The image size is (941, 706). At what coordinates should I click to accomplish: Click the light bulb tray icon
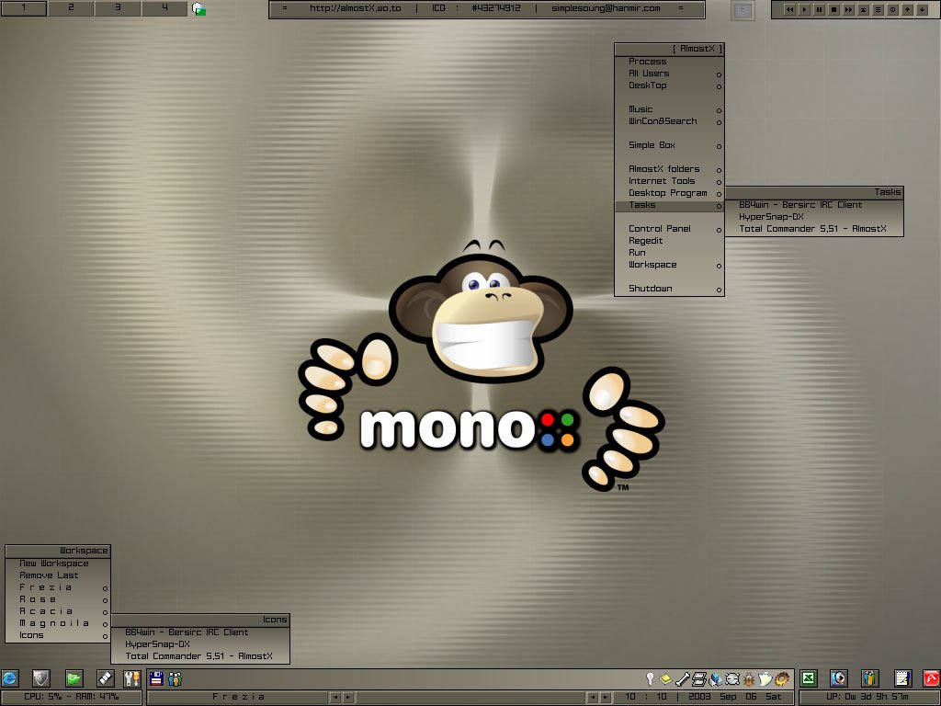[650, 679]
